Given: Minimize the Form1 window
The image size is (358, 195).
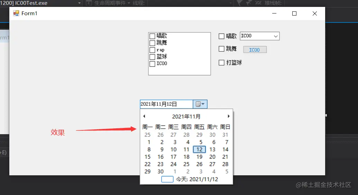Looking at the screenshot, I should pos(274,13).
